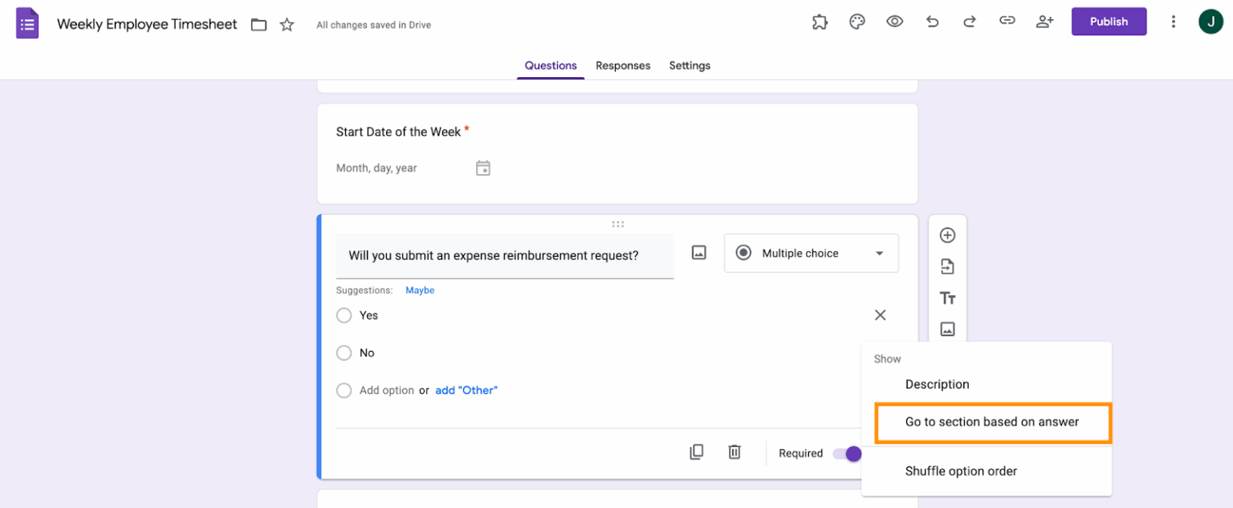This screenshot has width=1233, height=508.
Task: Duplicate the expense reimbursement question
Action: [696, 452]
